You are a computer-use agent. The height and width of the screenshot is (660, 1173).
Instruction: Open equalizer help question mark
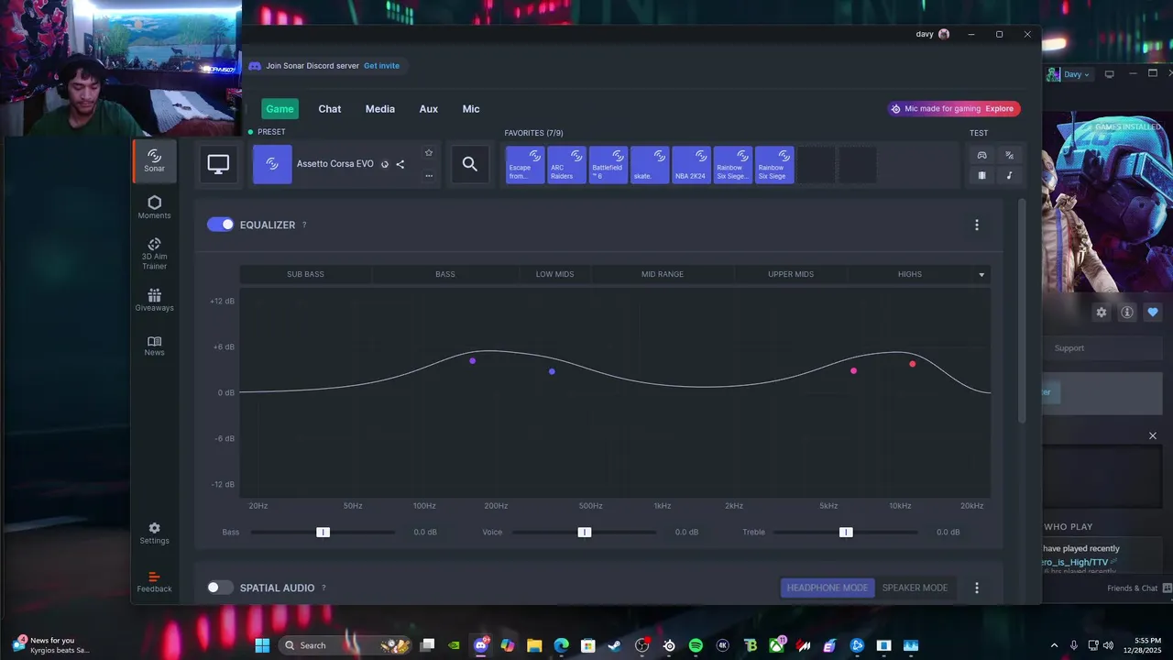click(x=304, y=225)
